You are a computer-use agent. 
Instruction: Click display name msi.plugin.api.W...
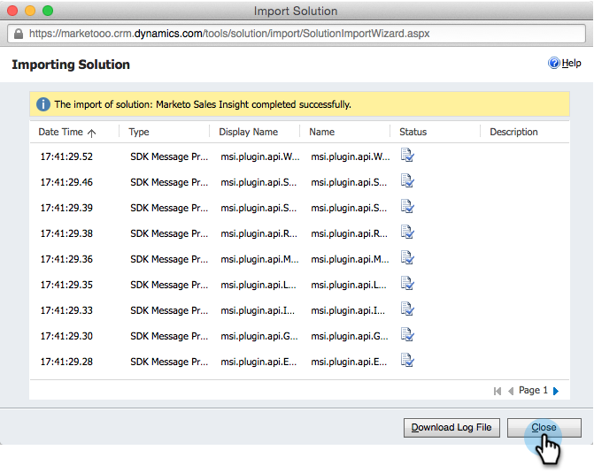[x=260, y=156]
